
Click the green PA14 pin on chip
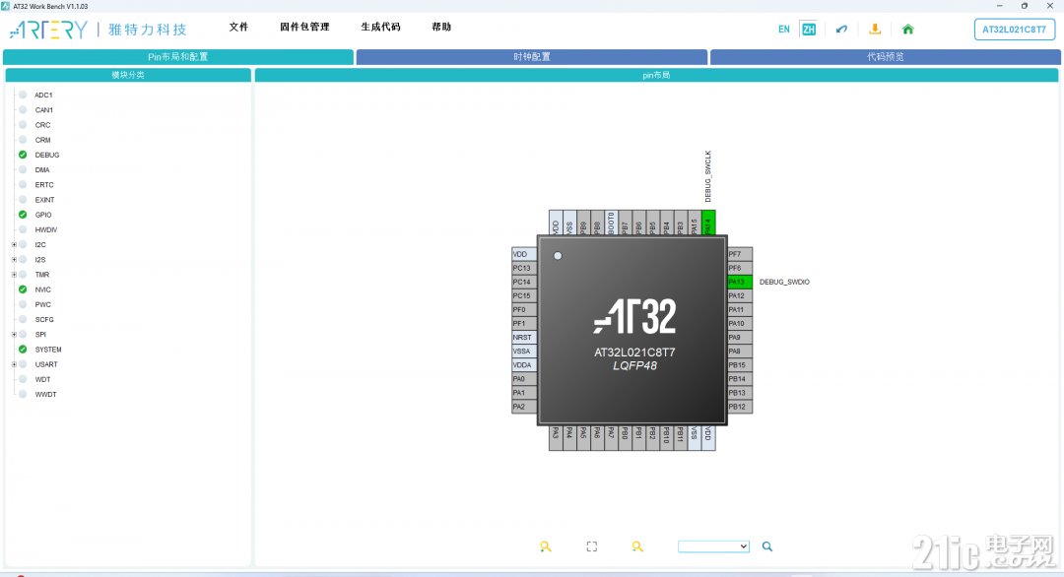[x=708, y=224]
